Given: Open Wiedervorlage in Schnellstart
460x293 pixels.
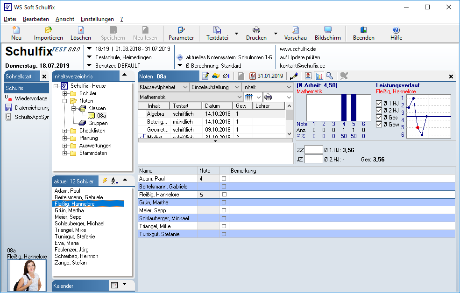Looking at the screenshot, I should coord(27,98).
